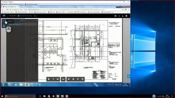Open the file explorer folder in Windows 7 taskbar
175x98 pixels.
coord(21,85)
